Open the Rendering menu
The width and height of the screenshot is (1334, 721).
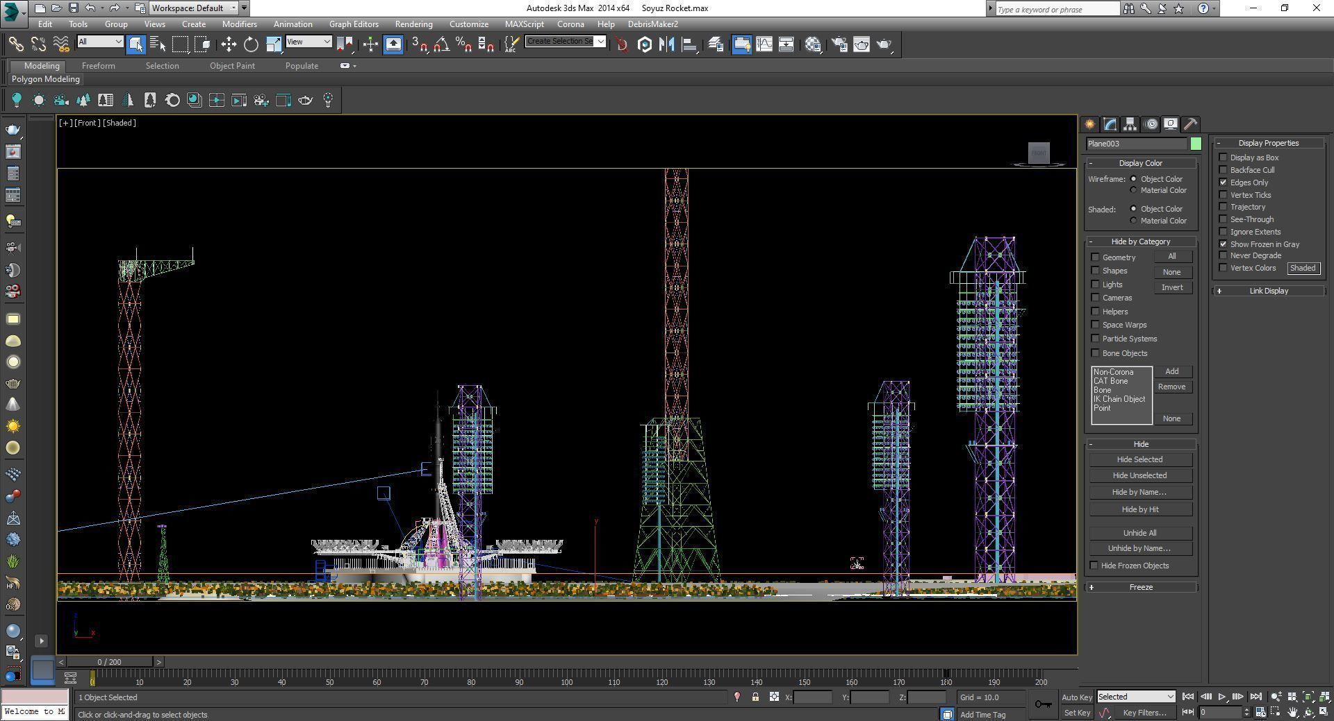point(413,24)
